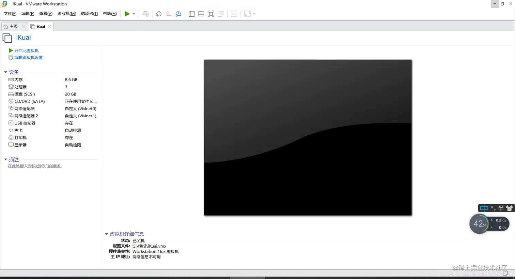
Task: Click the console view toolbar icon
Action: point(234,14)
